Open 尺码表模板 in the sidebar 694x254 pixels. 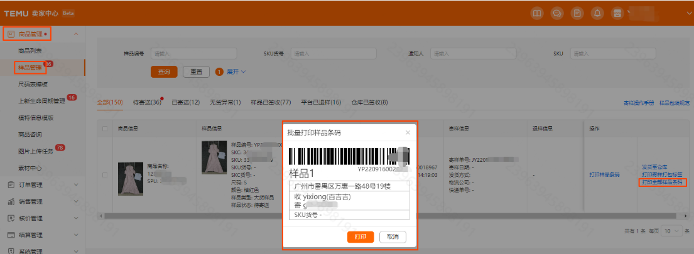33,85
